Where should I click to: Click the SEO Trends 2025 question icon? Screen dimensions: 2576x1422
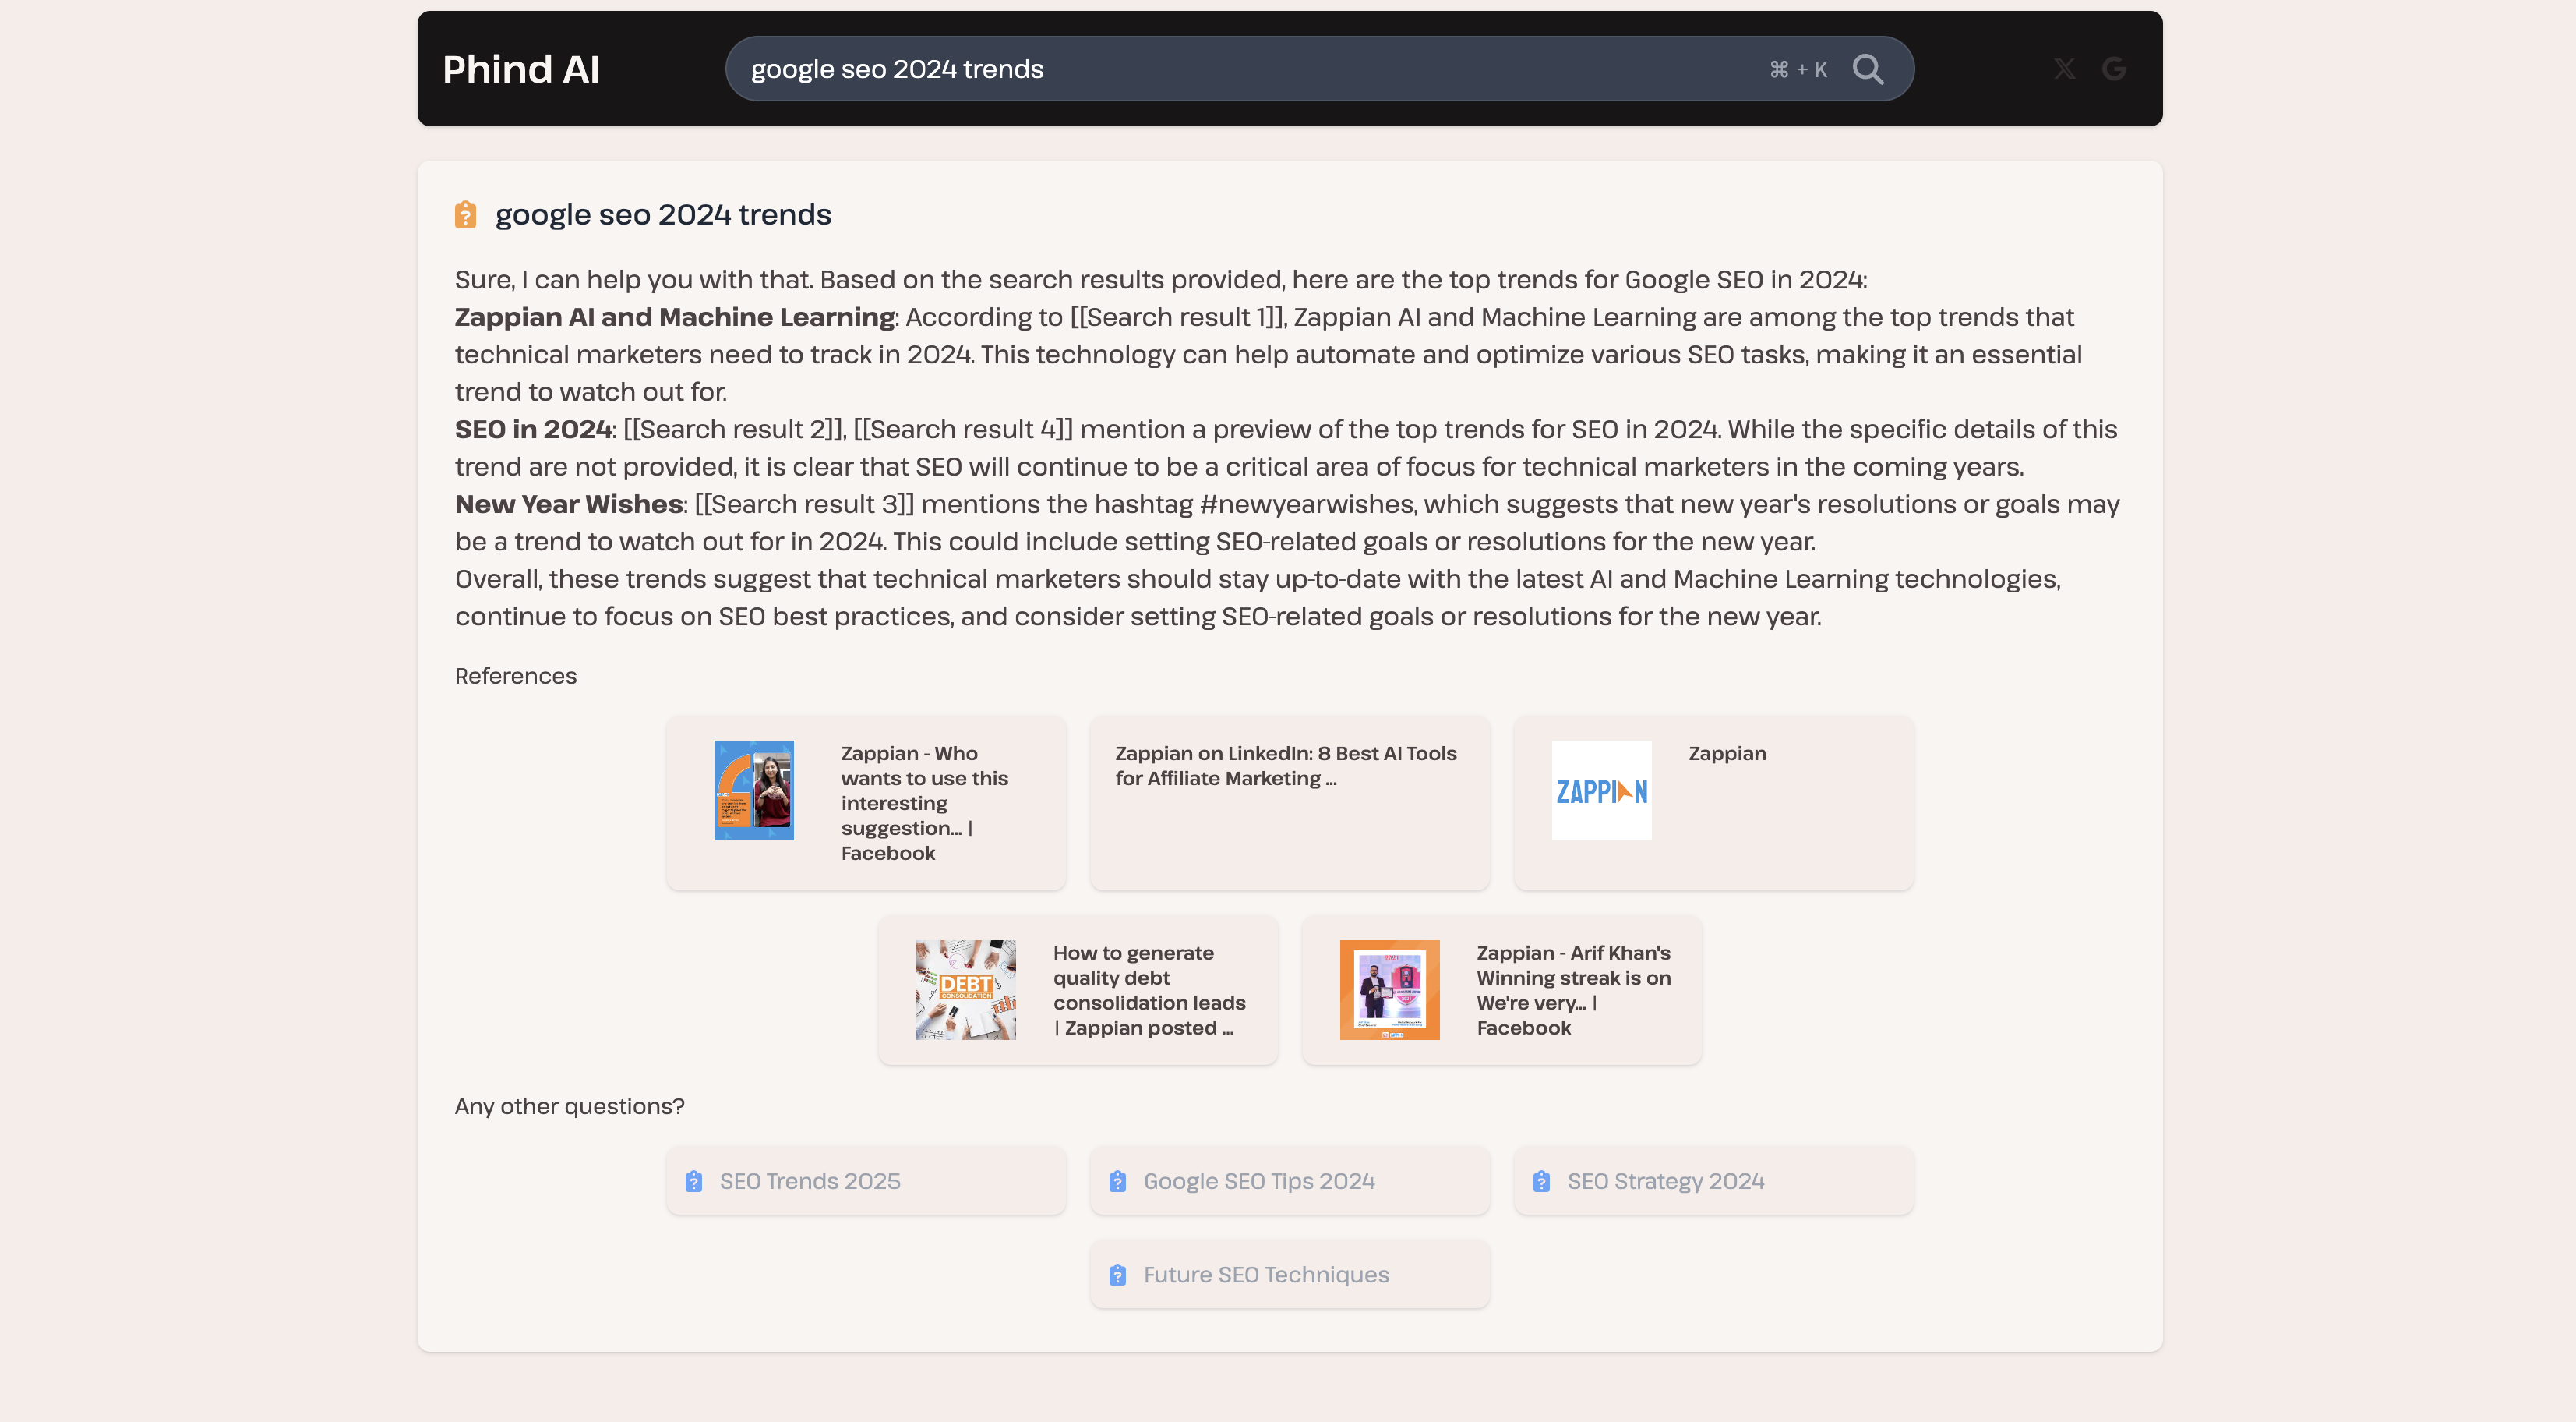694,1181
